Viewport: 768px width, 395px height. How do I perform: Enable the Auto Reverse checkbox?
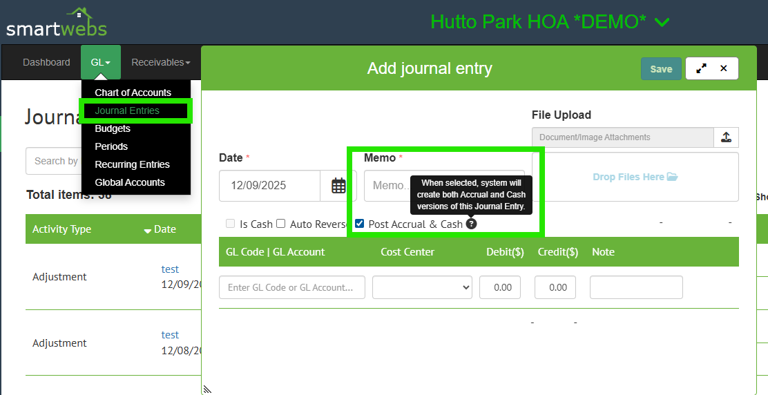pyautogui.click(x=281, y=224)
